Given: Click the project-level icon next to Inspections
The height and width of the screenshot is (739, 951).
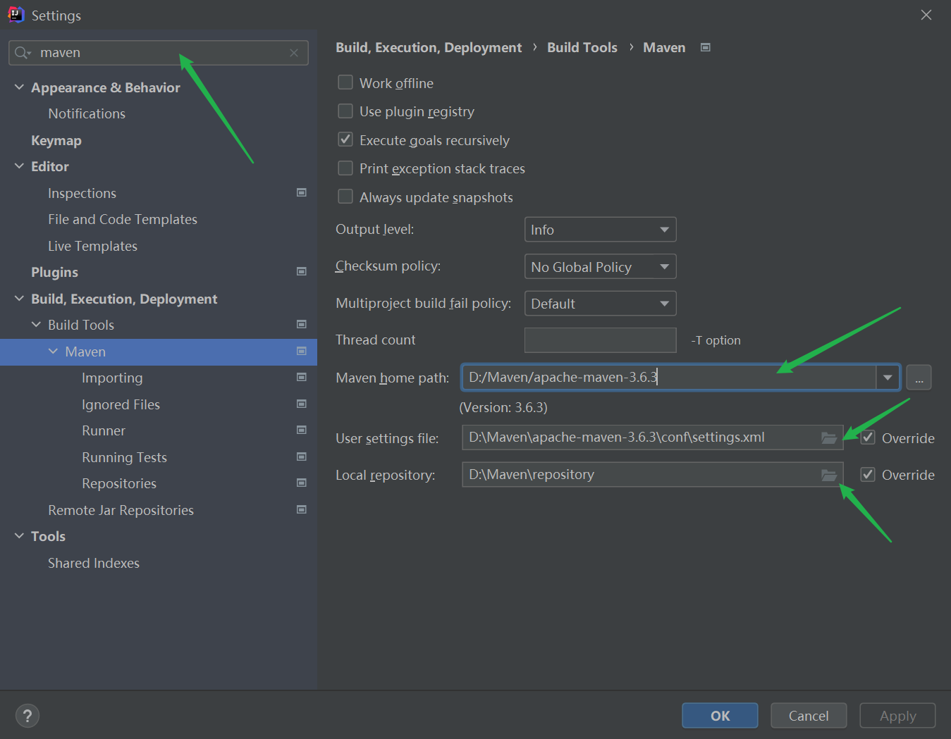Looking at the screenshot, I should [x=302, y=192].
